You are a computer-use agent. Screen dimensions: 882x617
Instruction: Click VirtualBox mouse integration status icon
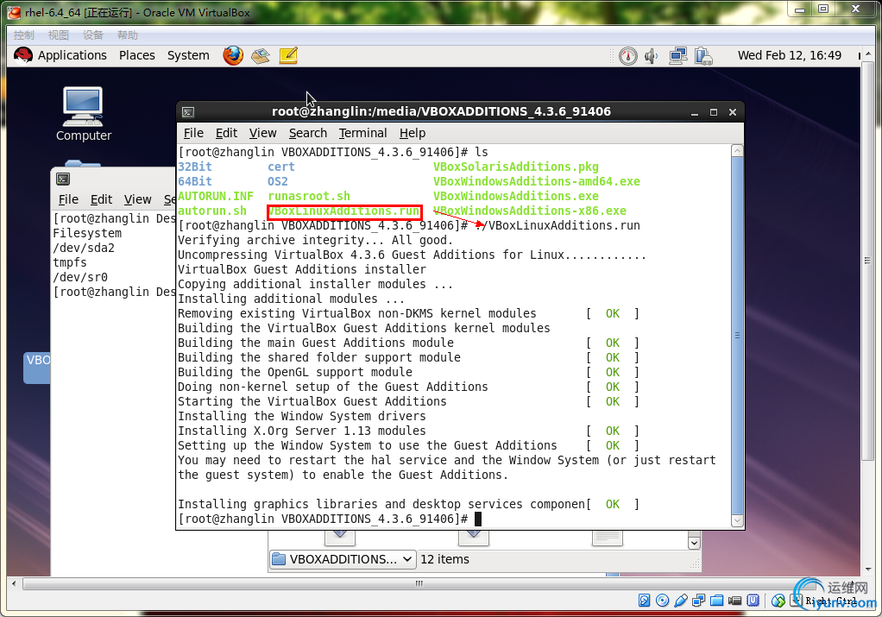[778, 600]
